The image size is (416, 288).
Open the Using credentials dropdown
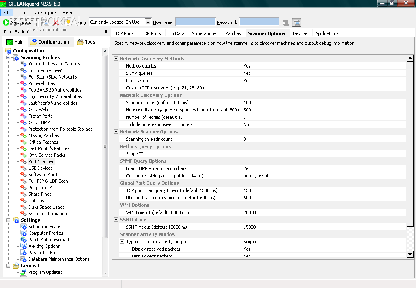click(148, 22)
